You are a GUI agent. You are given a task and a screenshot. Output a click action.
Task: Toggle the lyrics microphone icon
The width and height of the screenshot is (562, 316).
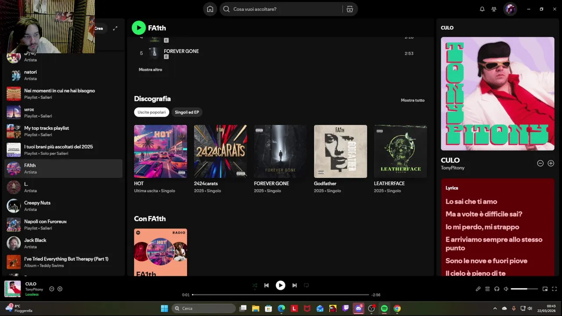pos(478,289)
